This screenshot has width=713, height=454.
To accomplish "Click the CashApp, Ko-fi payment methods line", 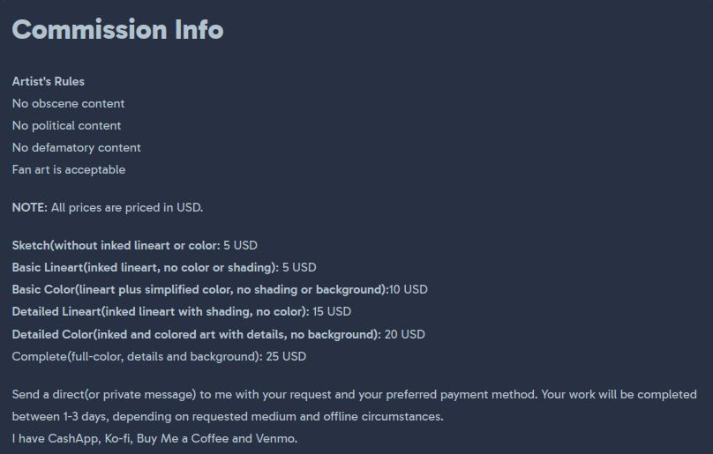I will (x=154, y=438).
